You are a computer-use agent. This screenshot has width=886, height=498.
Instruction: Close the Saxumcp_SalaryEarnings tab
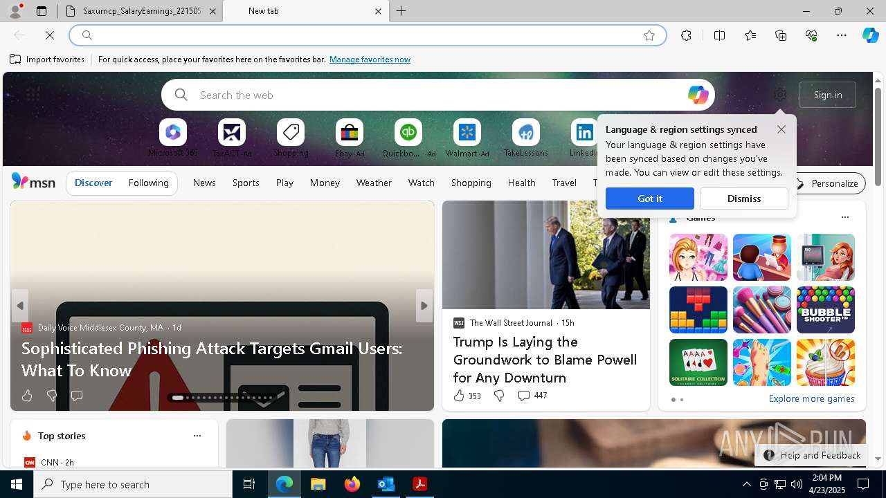[x=213, y=11]
